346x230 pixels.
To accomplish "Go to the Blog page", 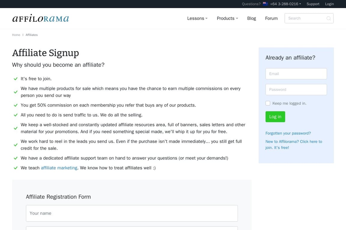I will click(252, 18).
